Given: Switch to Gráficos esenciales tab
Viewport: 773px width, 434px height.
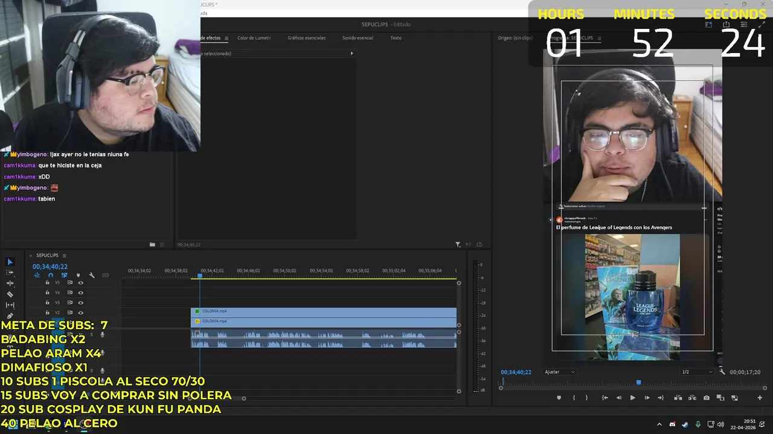Looking at the screenshot, I should [307, 38].
